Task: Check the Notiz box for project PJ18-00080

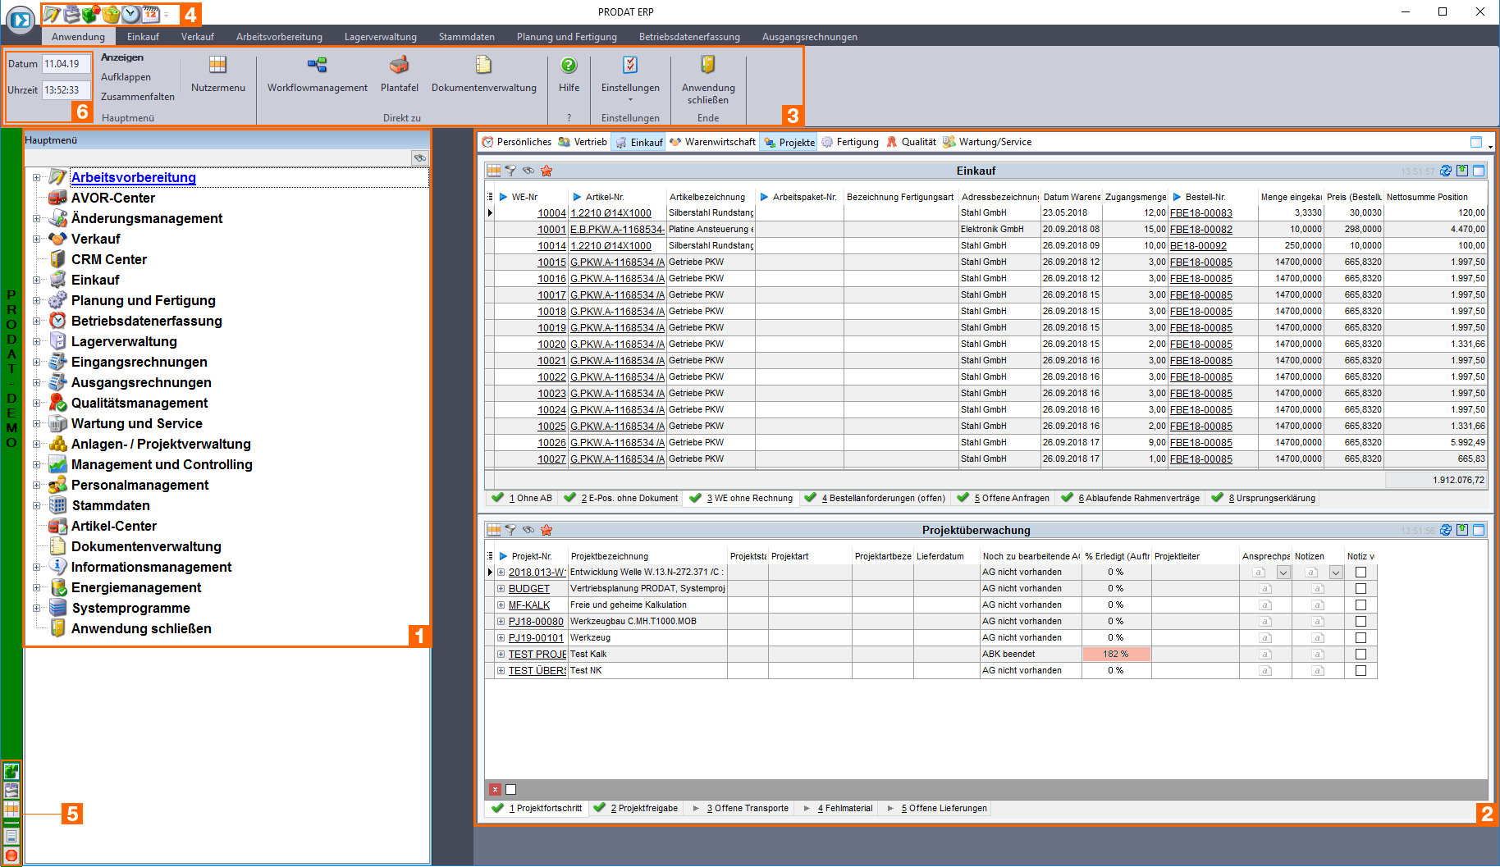Action: (1361, 622)
